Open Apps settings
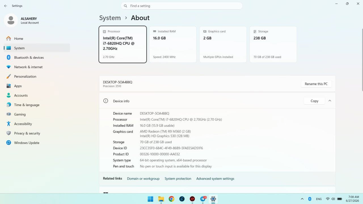 [37, 86]
